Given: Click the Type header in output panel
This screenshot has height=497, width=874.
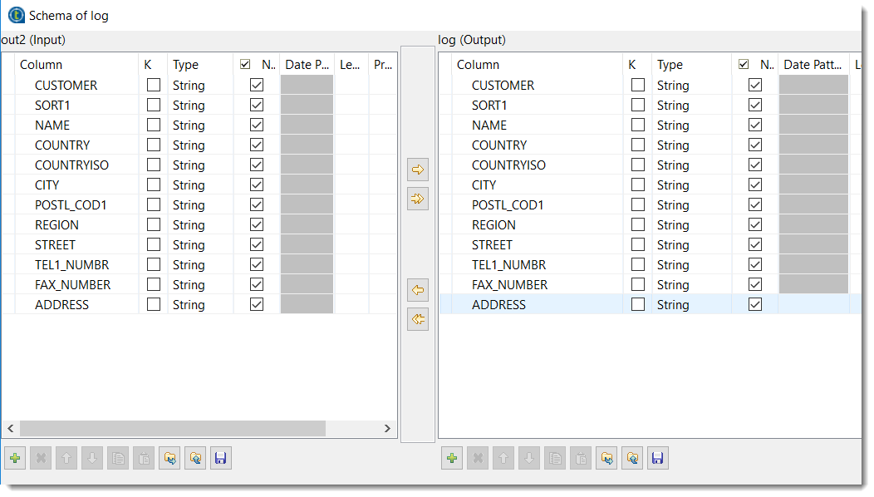Looking at the screenshot, I should coord(691,64).
